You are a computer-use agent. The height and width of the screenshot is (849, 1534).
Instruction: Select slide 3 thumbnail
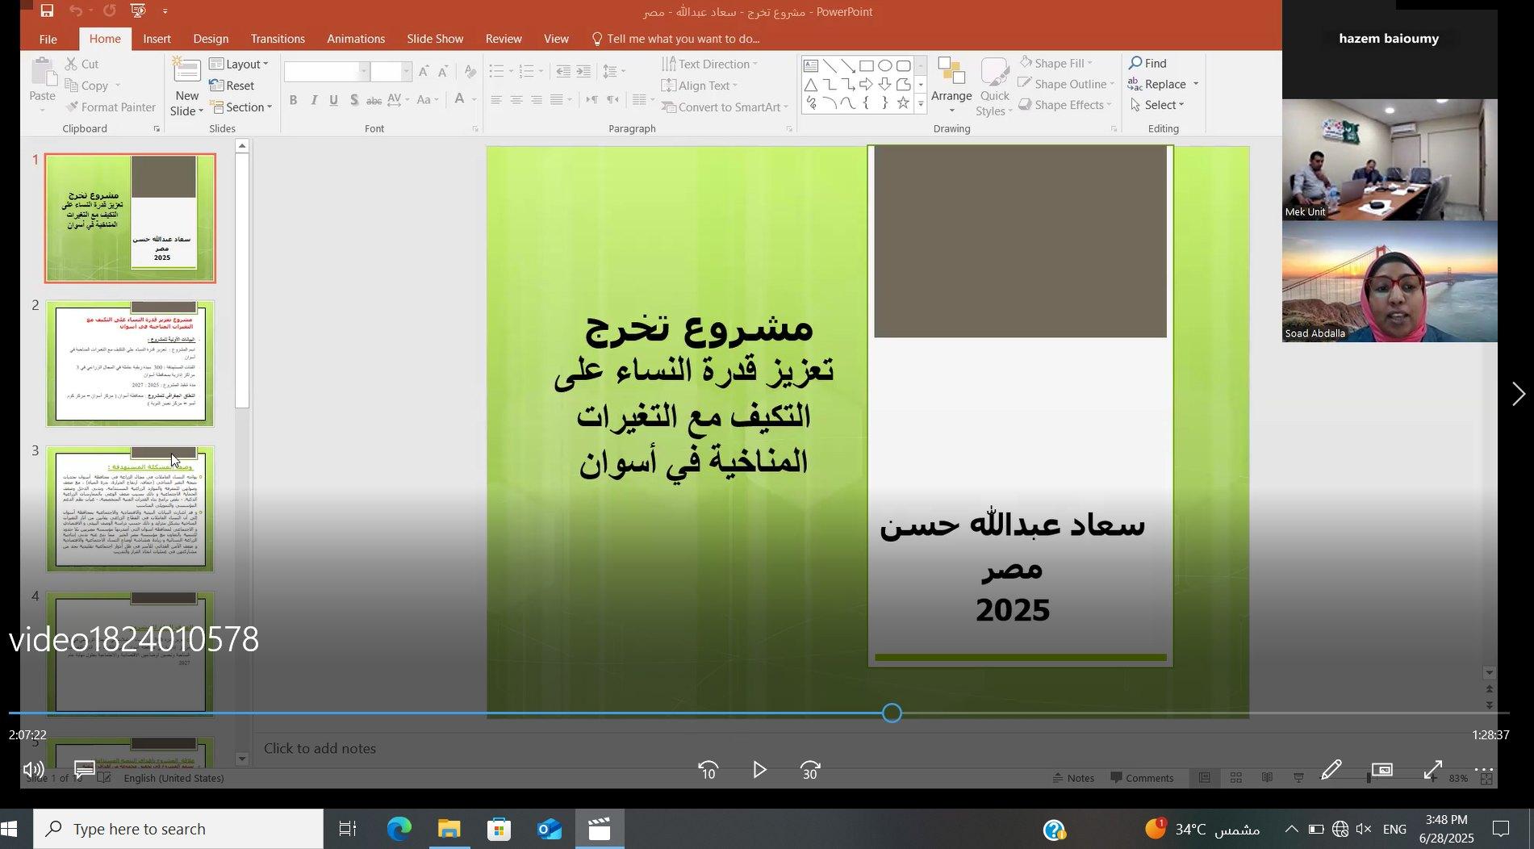[x=130, y=509]
